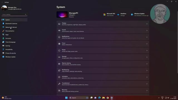Viewport: 178px width, 100px height.
Task: Open Microsoft Edge from taskbar
Action: coord(100,98)
